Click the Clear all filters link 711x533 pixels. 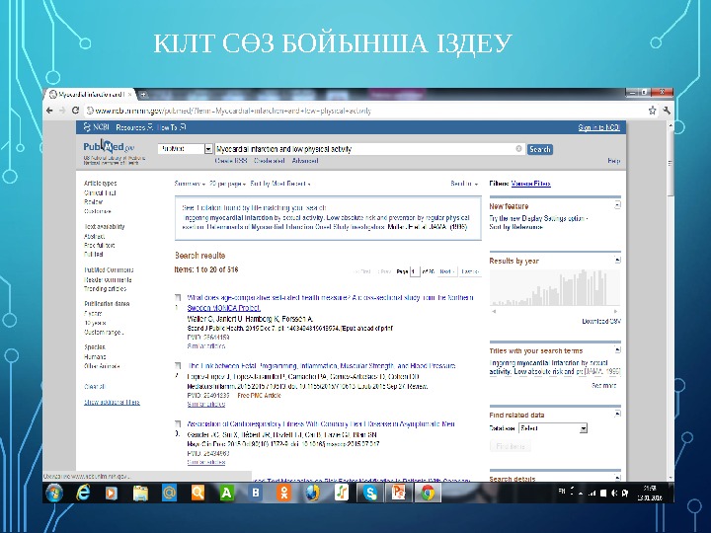click(95, 387)
